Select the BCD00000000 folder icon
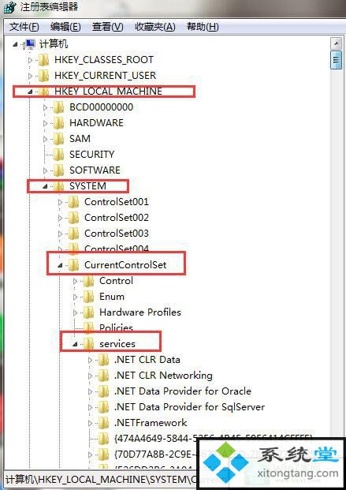Viewport: 346px width, 490px height. click(x=58, y=107)
